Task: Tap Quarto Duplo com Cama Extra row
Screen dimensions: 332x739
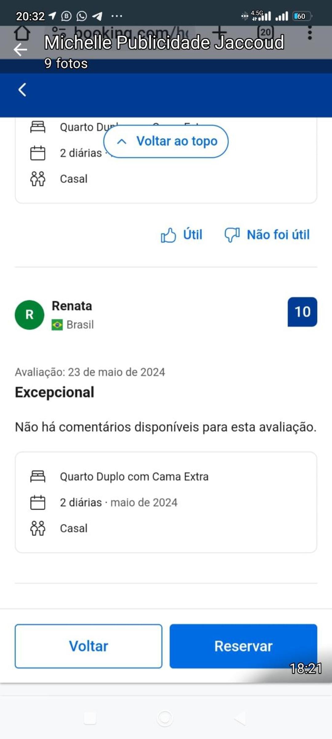Action: coord(134,477)
